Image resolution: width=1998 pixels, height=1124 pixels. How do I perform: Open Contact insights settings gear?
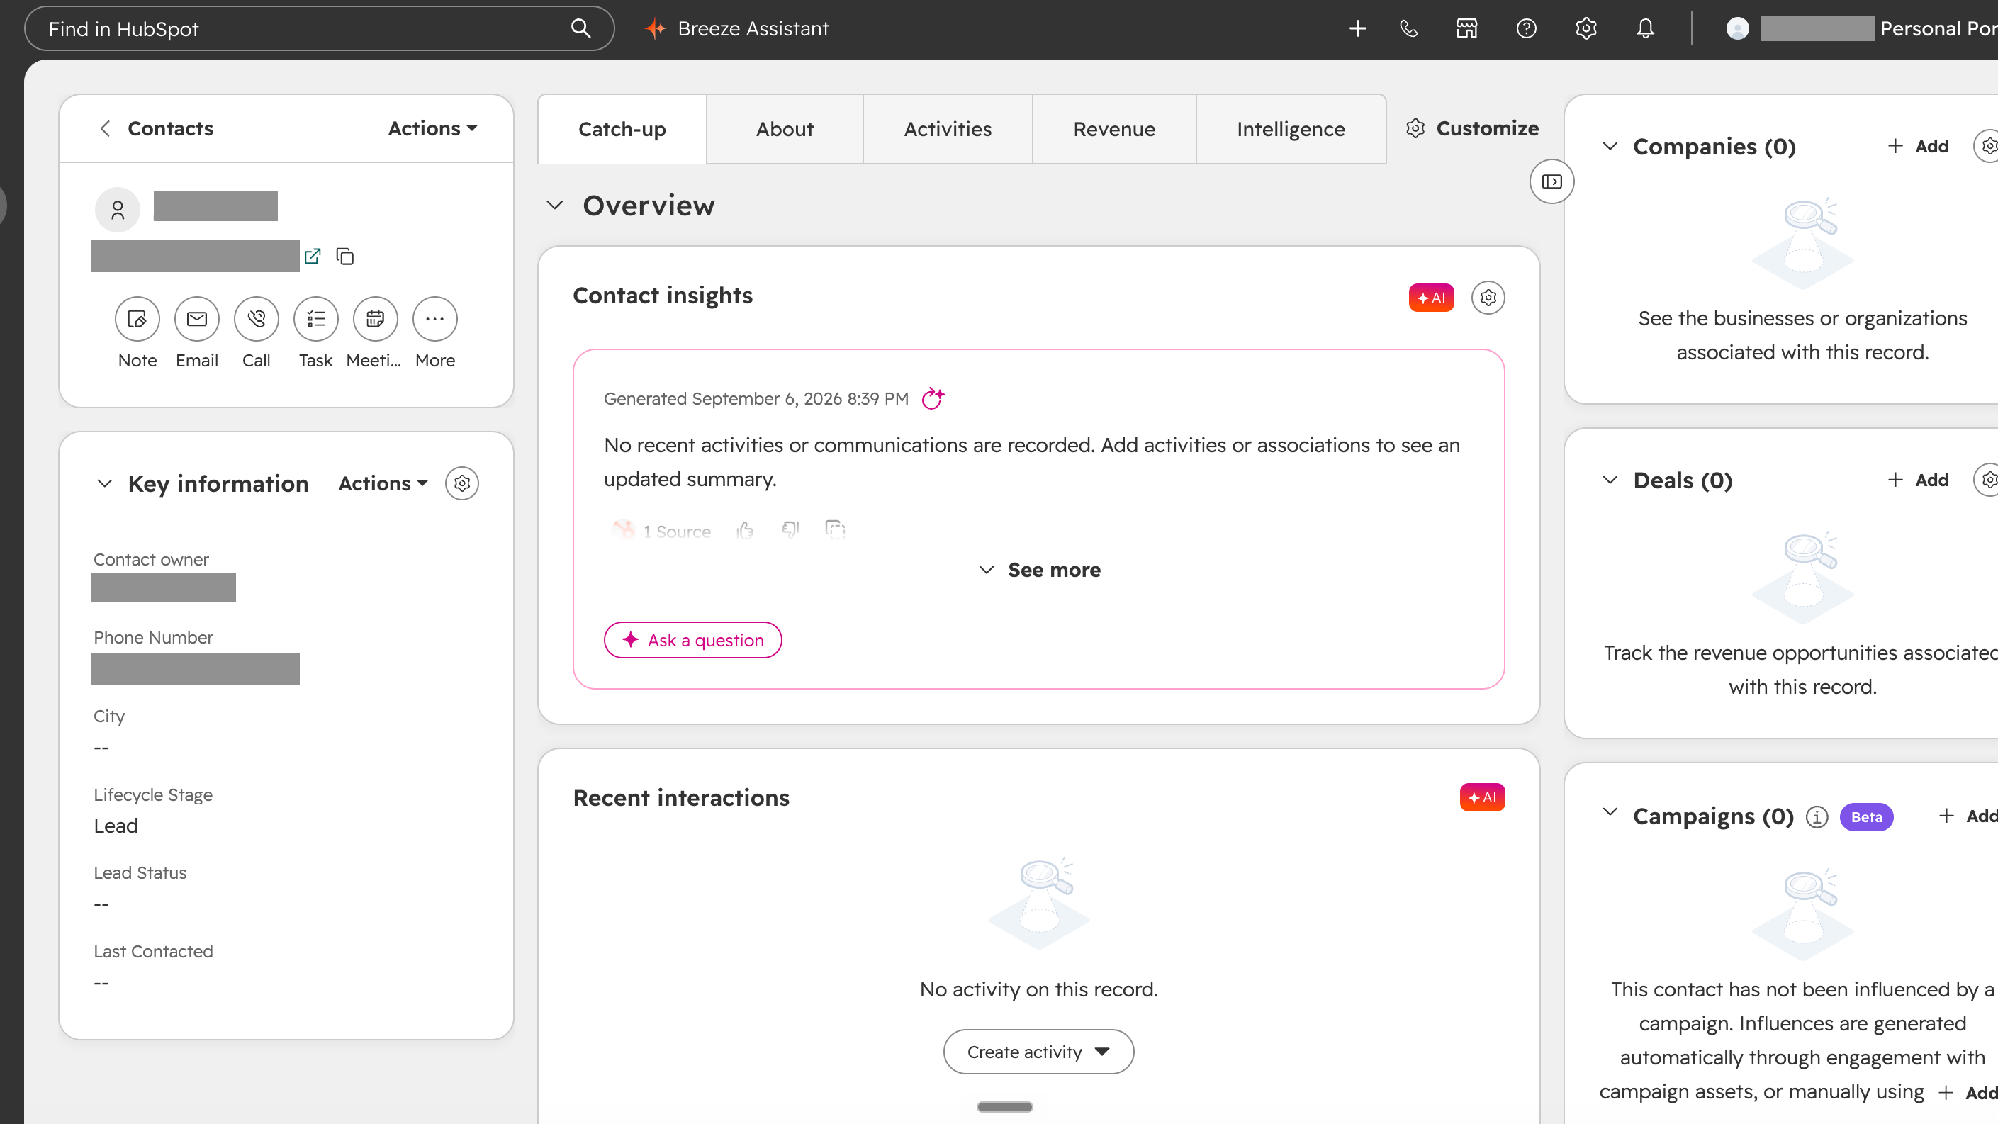(1488, 298)
